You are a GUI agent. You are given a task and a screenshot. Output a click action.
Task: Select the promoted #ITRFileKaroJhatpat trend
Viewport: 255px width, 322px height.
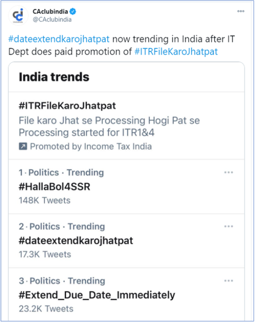68,105
